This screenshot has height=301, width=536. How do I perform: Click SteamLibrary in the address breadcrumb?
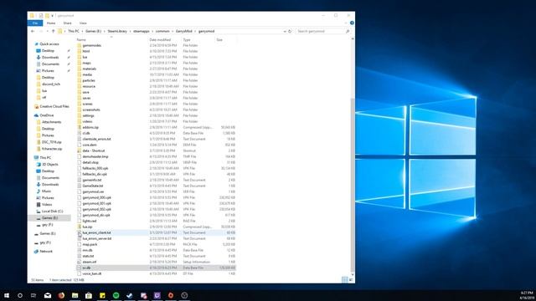[117, 31]
